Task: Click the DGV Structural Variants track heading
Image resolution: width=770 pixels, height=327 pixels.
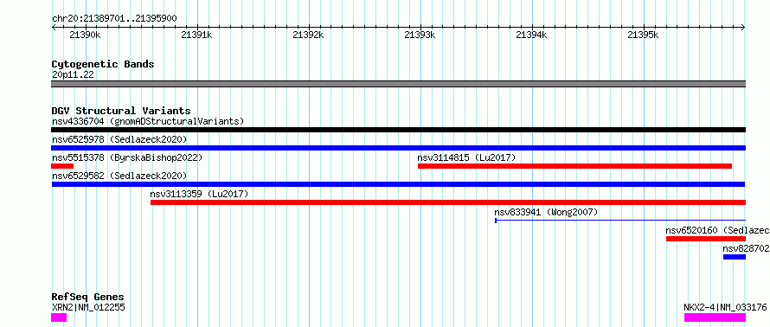Action: pyautogui.click(x=121, y=111)
